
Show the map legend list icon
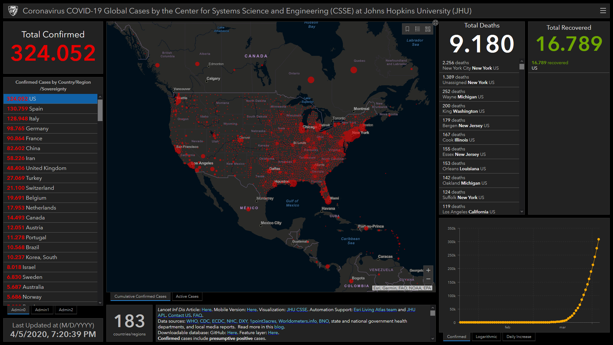418,29
